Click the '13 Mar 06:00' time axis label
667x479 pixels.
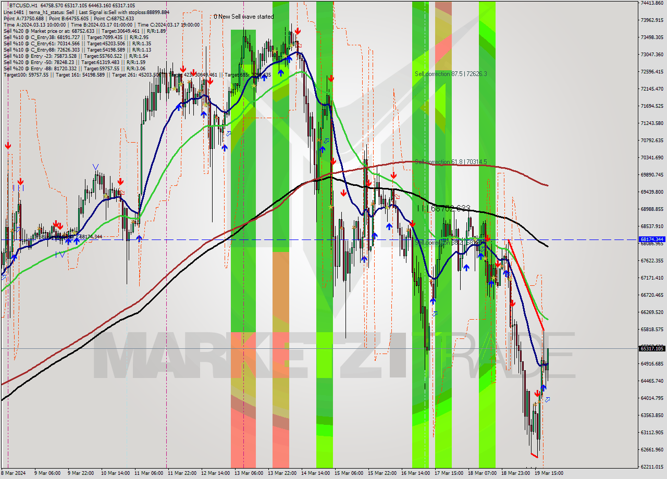(x=249, y=473)
